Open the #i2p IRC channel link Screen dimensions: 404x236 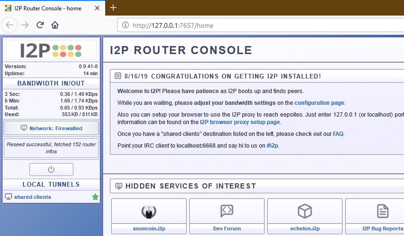pyautogui.click(x=272, y=146)
